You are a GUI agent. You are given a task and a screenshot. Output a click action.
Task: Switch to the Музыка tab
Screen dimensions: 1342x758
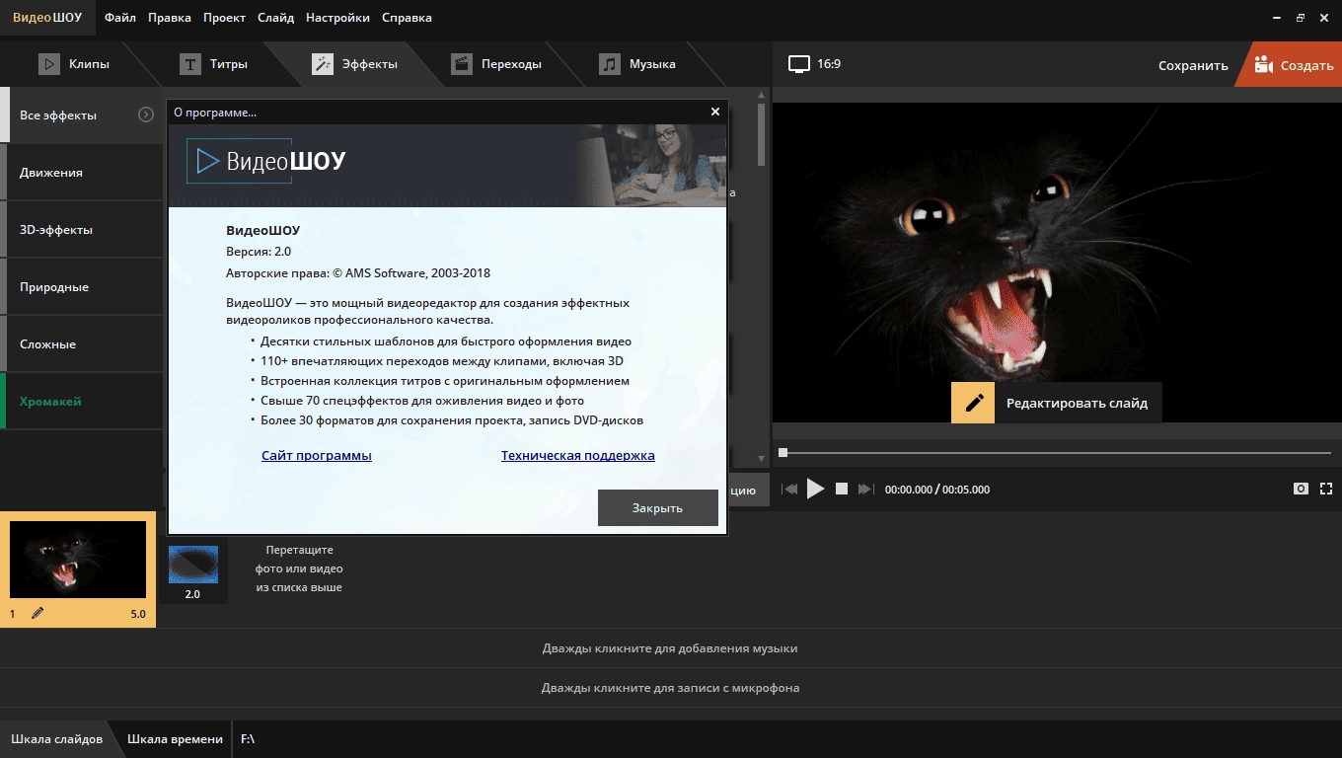638,64
